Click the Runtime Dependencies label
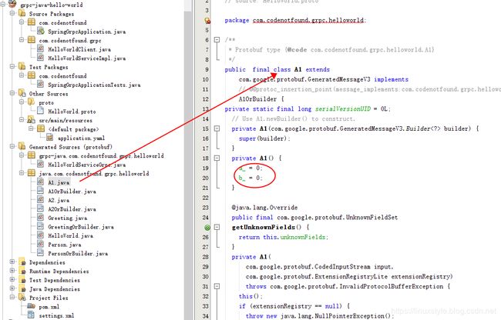 pos(59,272)
